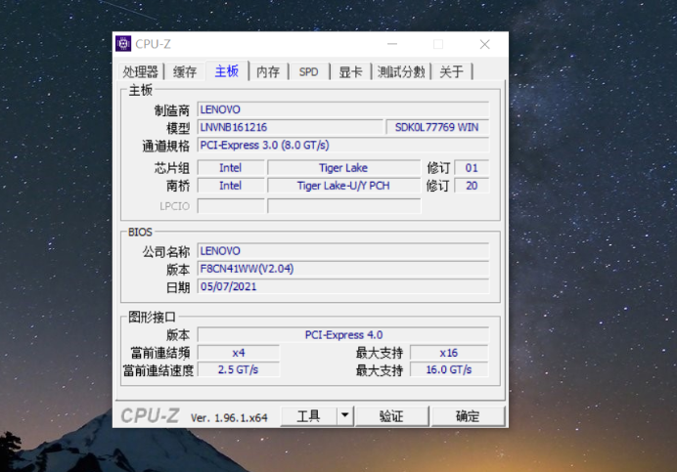The height and width of the screenshot is (472, 677).
Task: Click the 當前連结速度 label
Action: (x=158, y=370)
